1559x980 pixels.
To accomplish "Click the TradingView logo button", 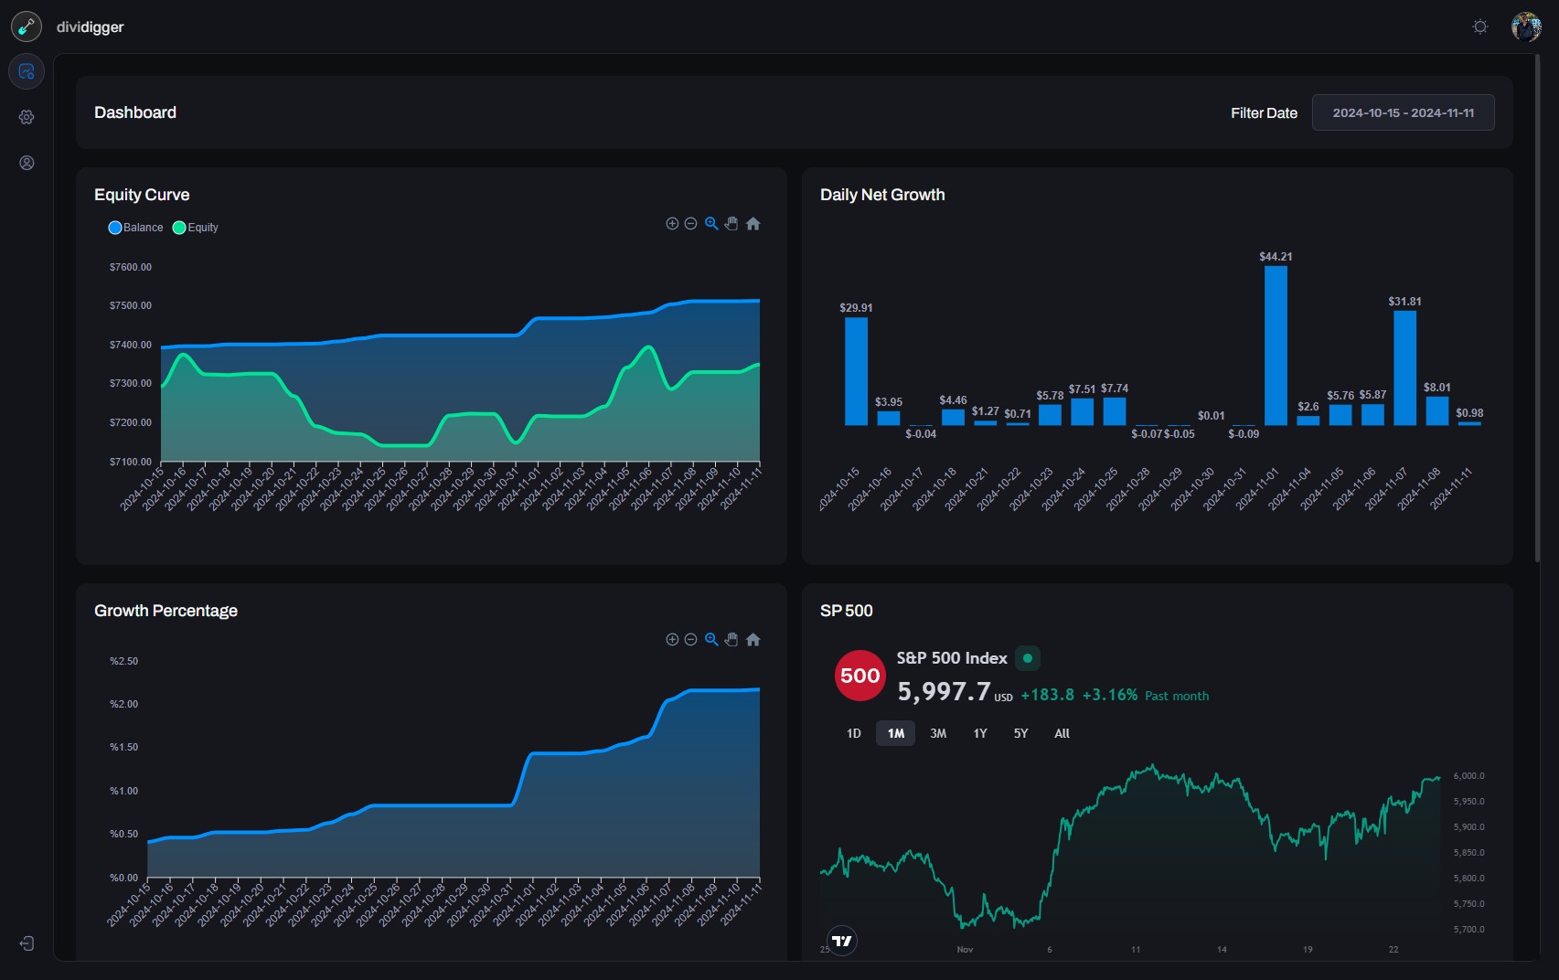I will pyautogui.click(x=842, y=941).
